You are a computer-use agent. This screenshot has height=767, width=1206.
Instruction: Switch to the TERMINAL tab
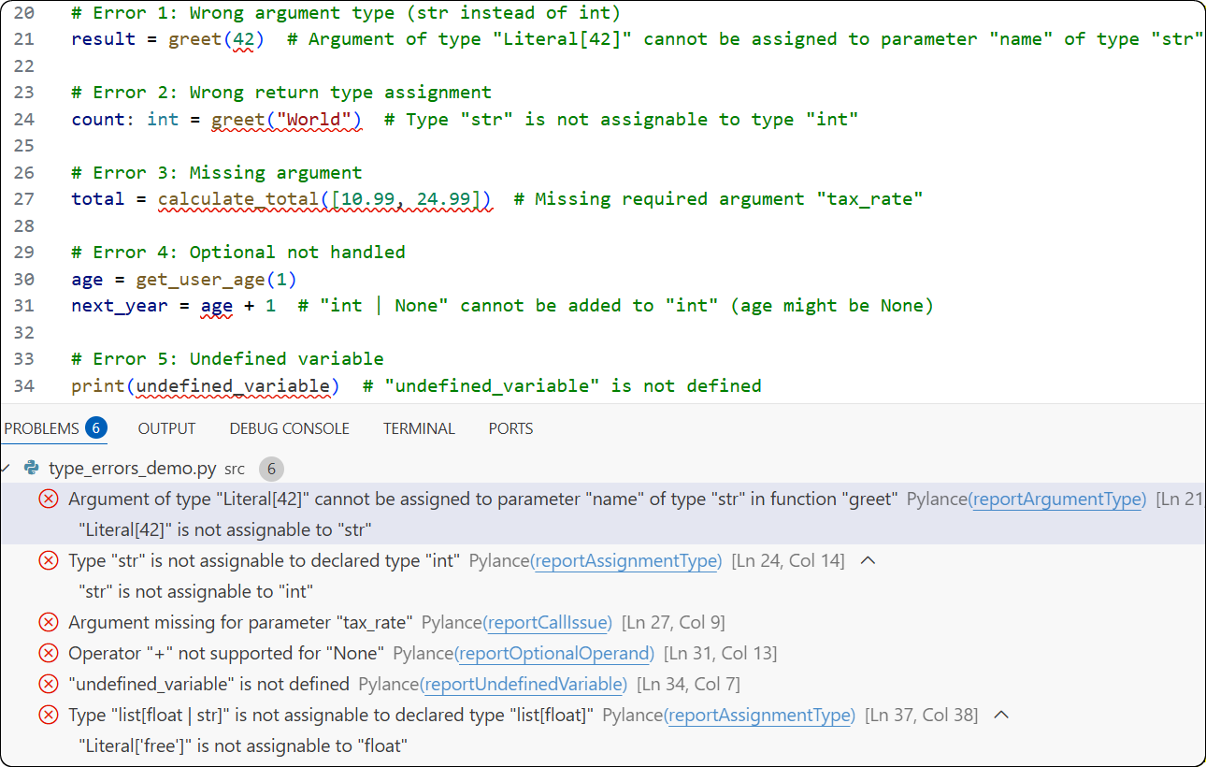419,428
